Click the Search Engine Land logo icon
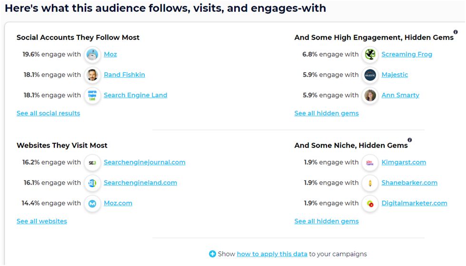The image size is (466, 266). [92, 95]
